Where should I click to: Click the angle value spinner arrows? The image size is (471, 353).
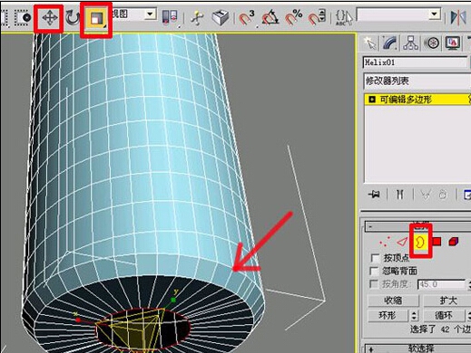pos(469,284)
